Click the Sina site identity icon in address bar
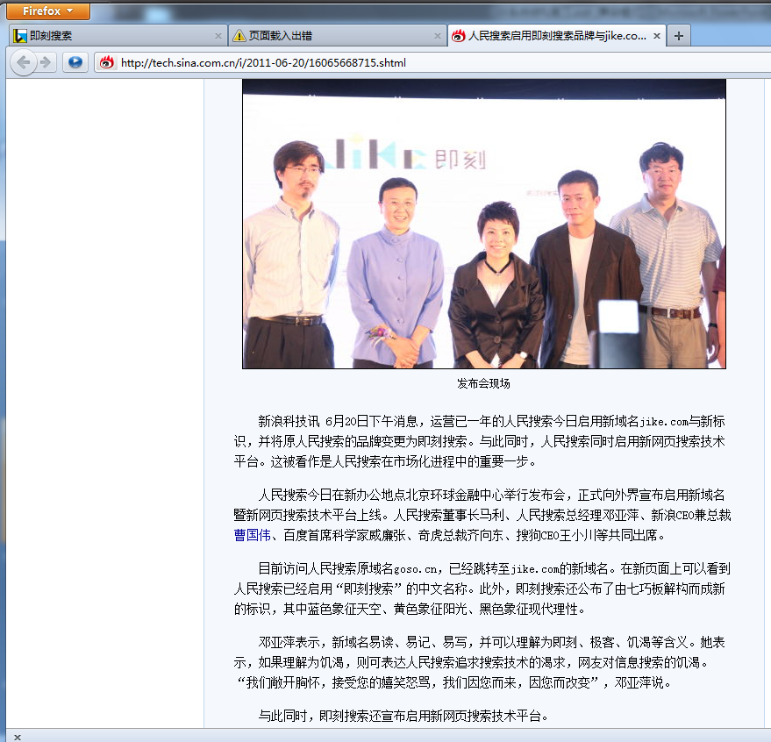Image resolution: width=771 pixels, height=742 pixels. [107, 62]
